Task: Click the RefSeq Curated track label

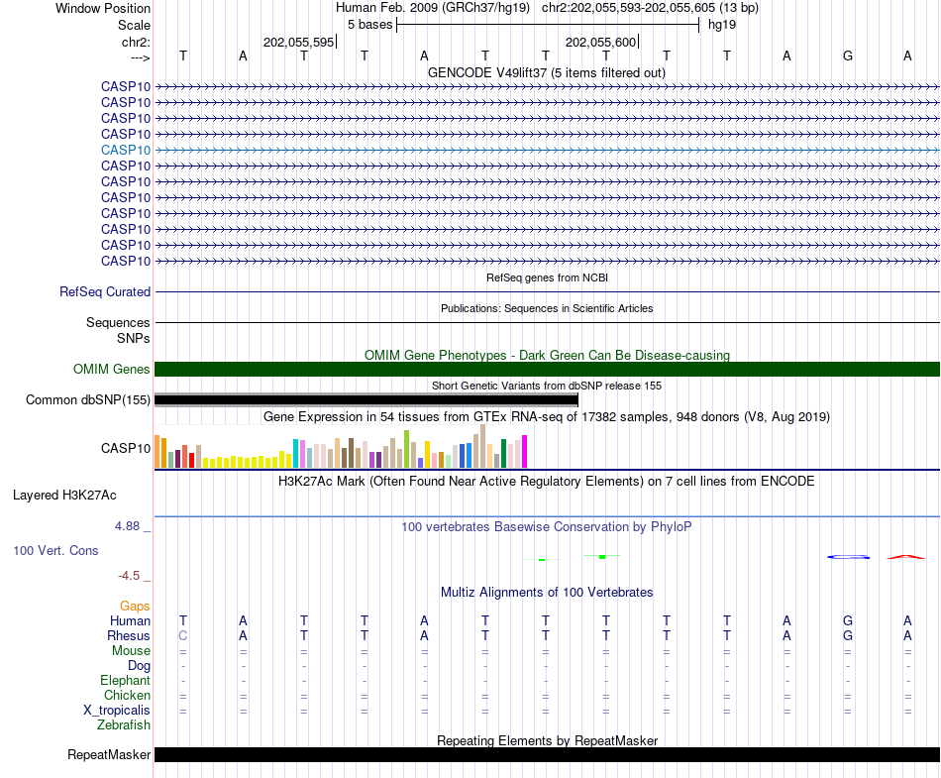Action: [104, 291]
